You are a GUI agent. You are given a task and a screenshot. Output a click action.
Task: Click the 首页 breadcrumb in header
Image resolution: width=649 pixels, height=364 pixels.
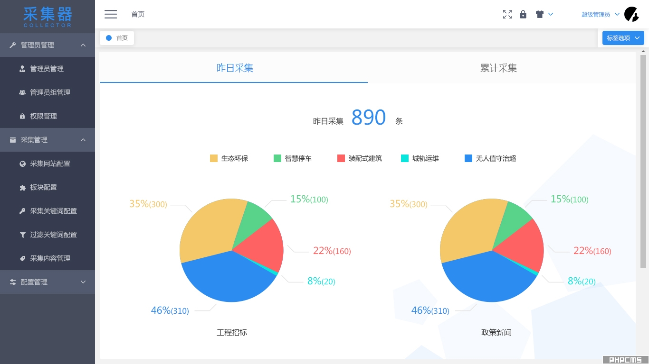pos(138,14)
